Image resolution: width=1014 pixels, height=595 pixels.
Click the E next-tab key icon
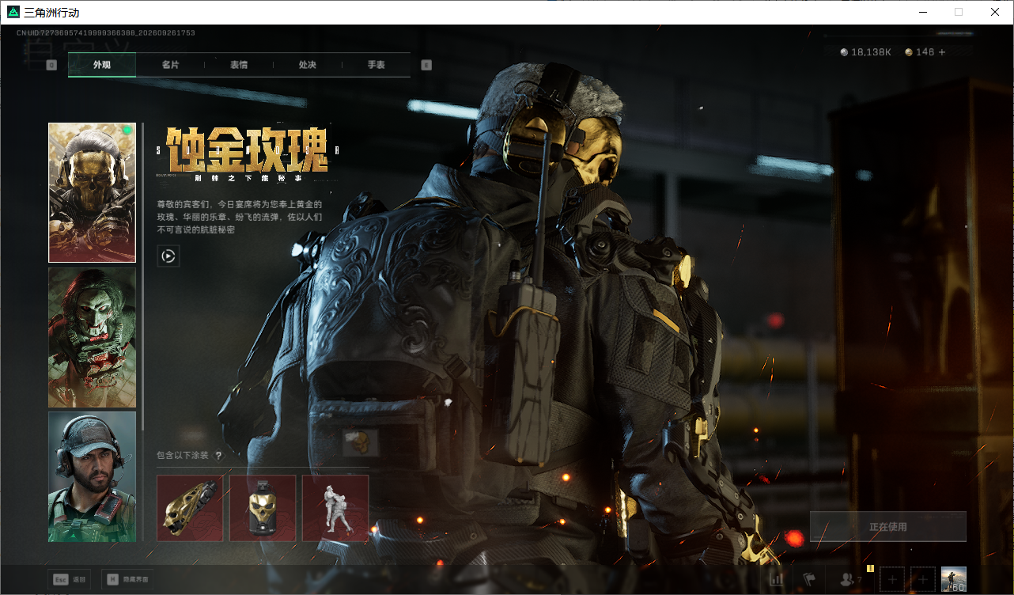(x=426, y=65)
